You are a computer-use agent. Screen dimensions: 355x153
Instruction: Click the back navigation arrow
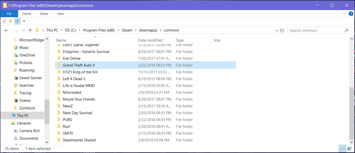6,30
